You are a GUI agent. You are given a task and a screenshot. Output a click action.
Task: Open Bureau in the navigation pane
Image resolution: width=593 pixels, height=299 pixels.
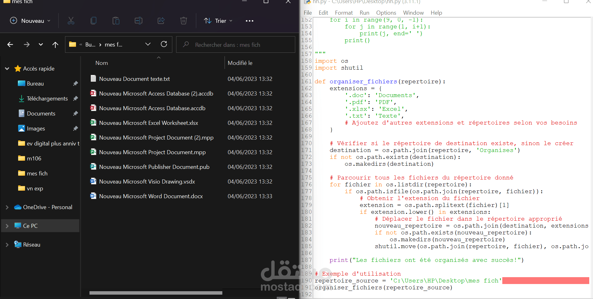coord(35,84)
